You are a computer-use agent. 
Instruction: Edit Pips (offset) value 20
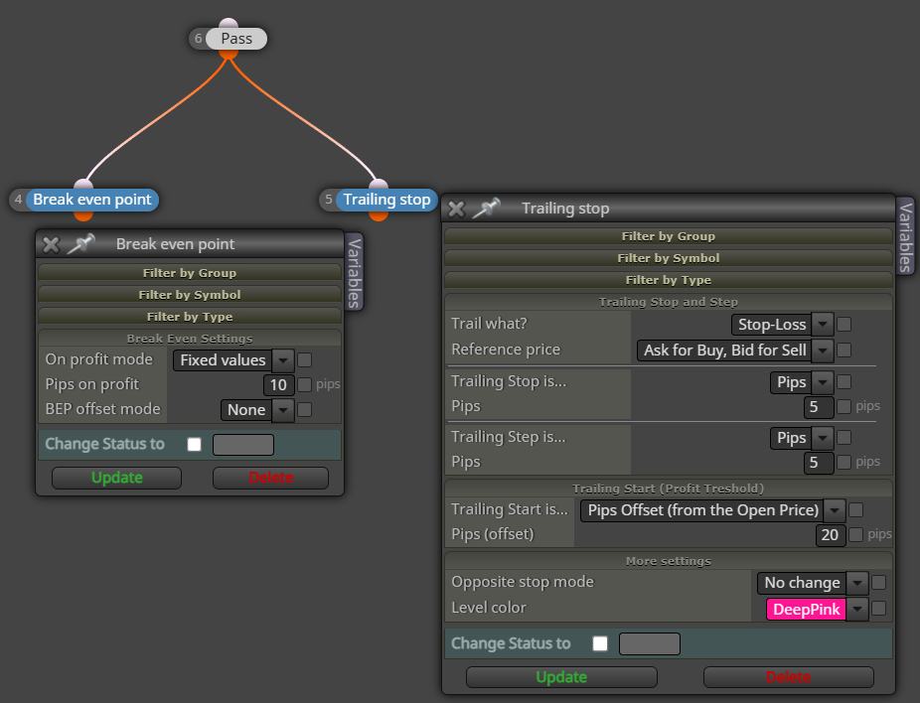[x=831, y=535]
